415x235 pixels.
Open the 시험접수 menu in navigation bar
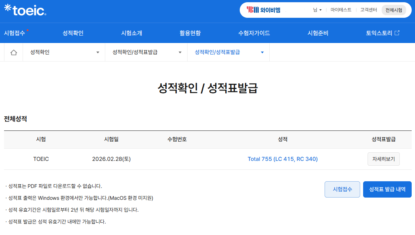pyautogui.click(x=14, y=33)
